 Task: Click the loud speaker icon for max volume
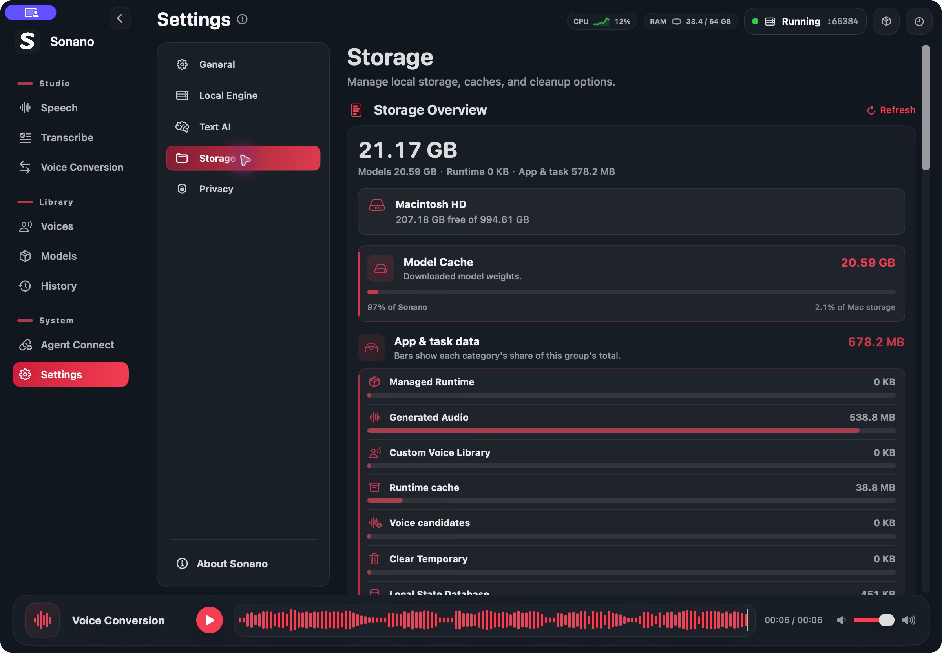click(x=909, y=620)
